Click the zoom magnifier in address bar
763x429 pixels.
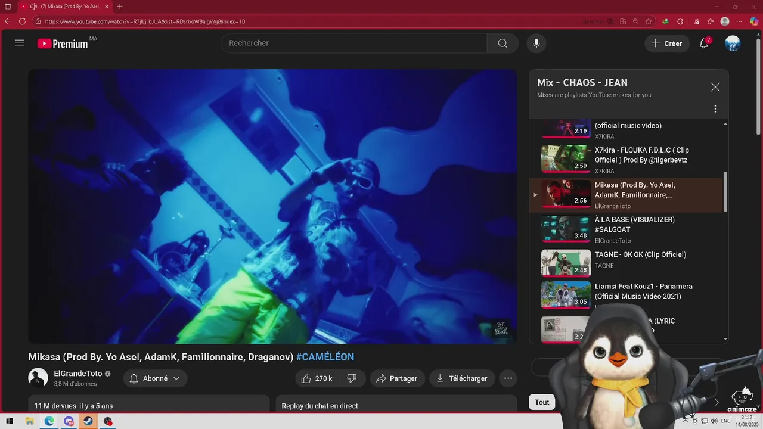(635, 21)
